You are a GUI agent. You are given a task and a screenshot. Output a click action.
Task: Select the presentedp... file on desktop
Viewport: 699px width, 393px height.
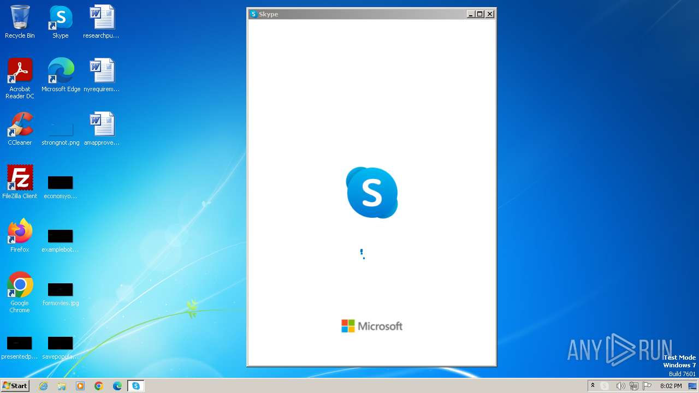click(x=20, y=347)
